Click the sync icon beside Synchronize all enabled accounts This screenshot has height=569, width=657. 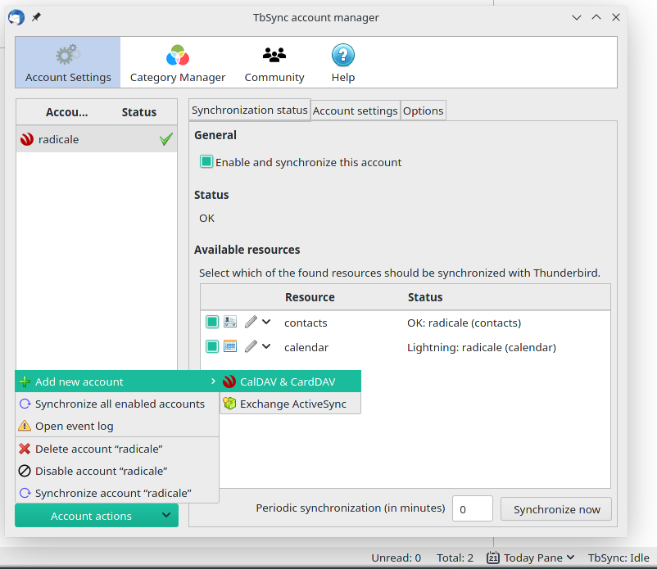click(25, 404)
